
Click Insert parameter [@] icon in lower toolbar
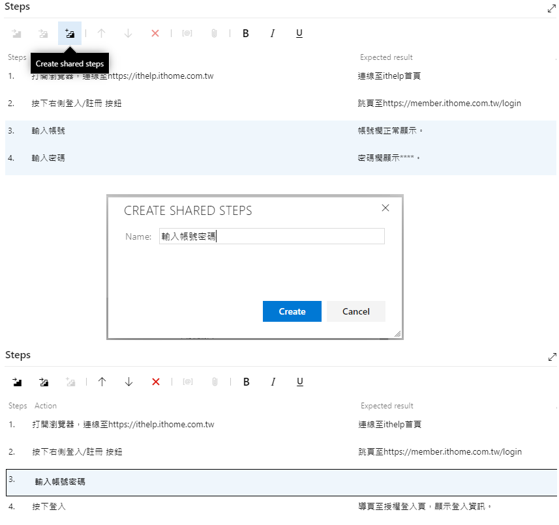(188, 382)
